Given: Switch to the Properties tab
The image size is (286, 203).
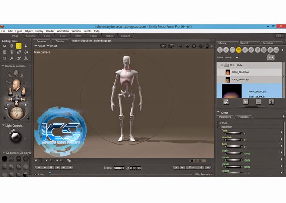Looking at the screenshot, I should 243,117.
